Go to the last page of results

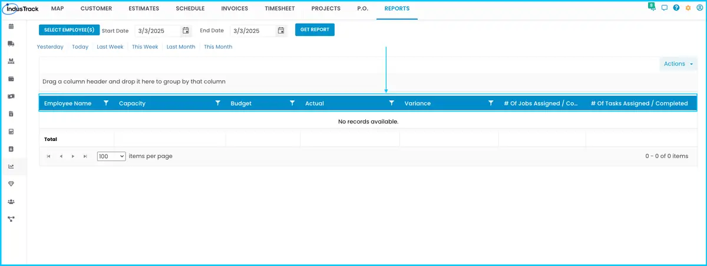(85, 156)
